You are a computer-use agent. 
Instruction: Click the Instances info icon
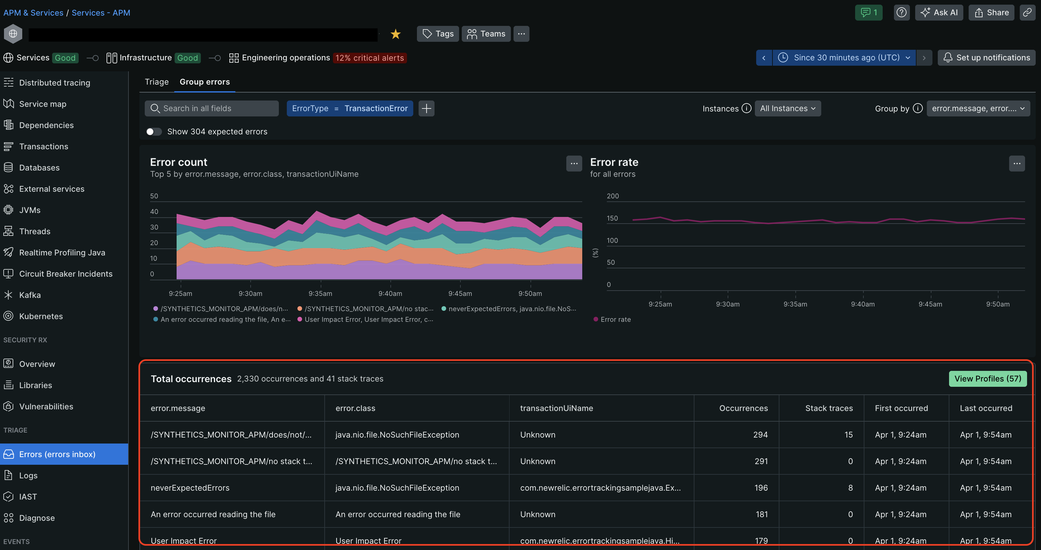pos(747,108)
